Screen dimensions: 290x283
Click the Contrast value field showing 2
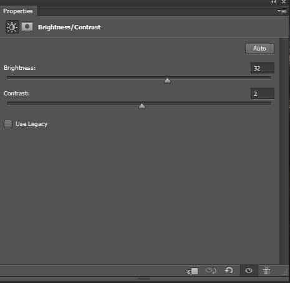coord(263,94)
